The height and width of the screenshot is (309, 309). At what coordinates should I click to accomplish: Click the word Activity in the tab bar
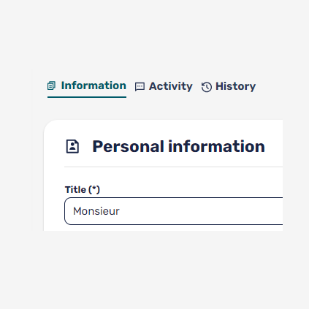click(x=171, y=86)
